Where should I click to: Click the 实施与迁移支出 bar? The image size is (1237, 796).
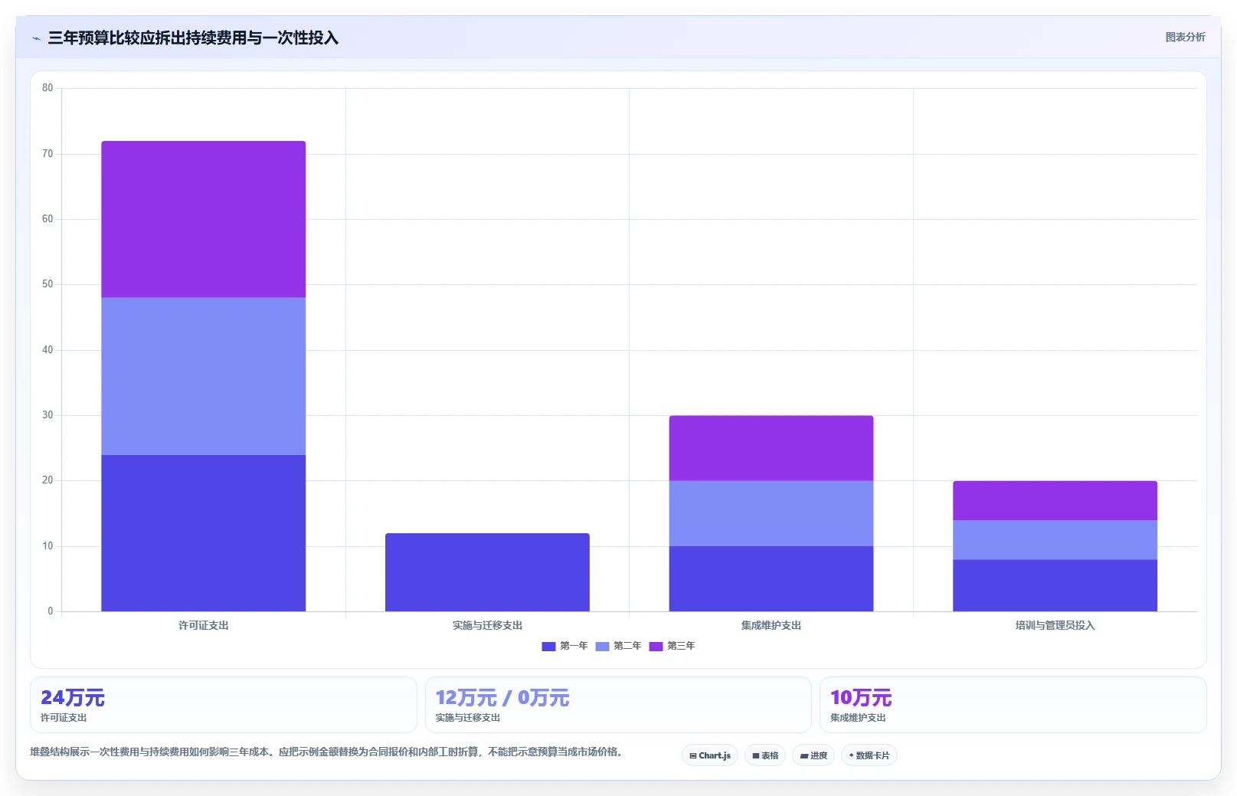click(487, 572)
